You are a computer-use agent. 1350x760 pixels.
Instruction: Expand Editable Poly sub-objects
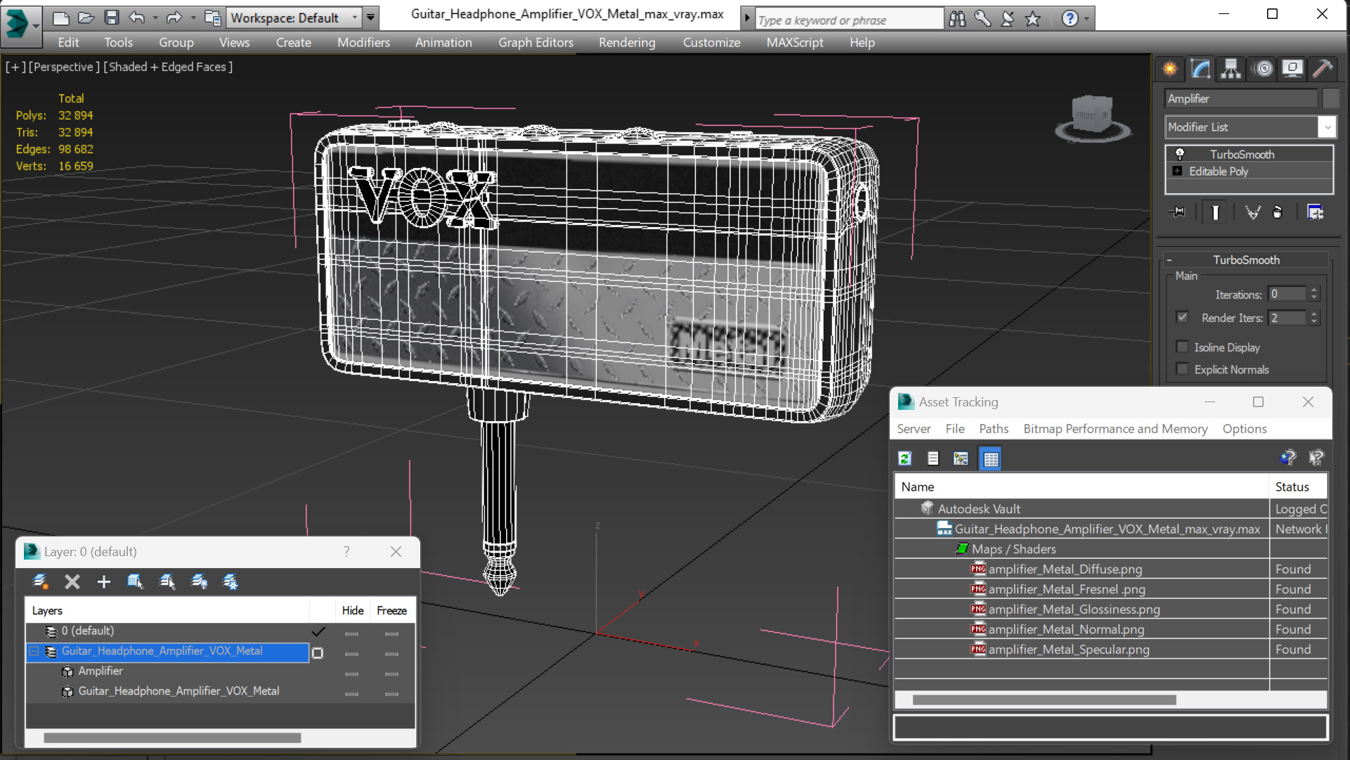pyautogui.click(x=1177, y=171)
